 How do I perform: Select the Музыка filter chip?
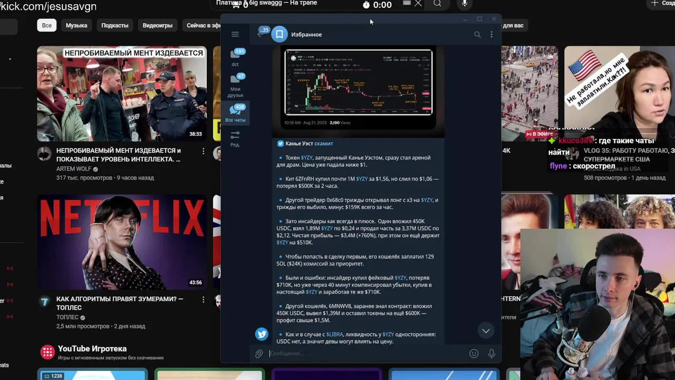tap(76, 25)
